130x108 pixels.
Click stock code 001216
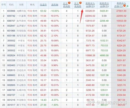[x=11, y=100]
